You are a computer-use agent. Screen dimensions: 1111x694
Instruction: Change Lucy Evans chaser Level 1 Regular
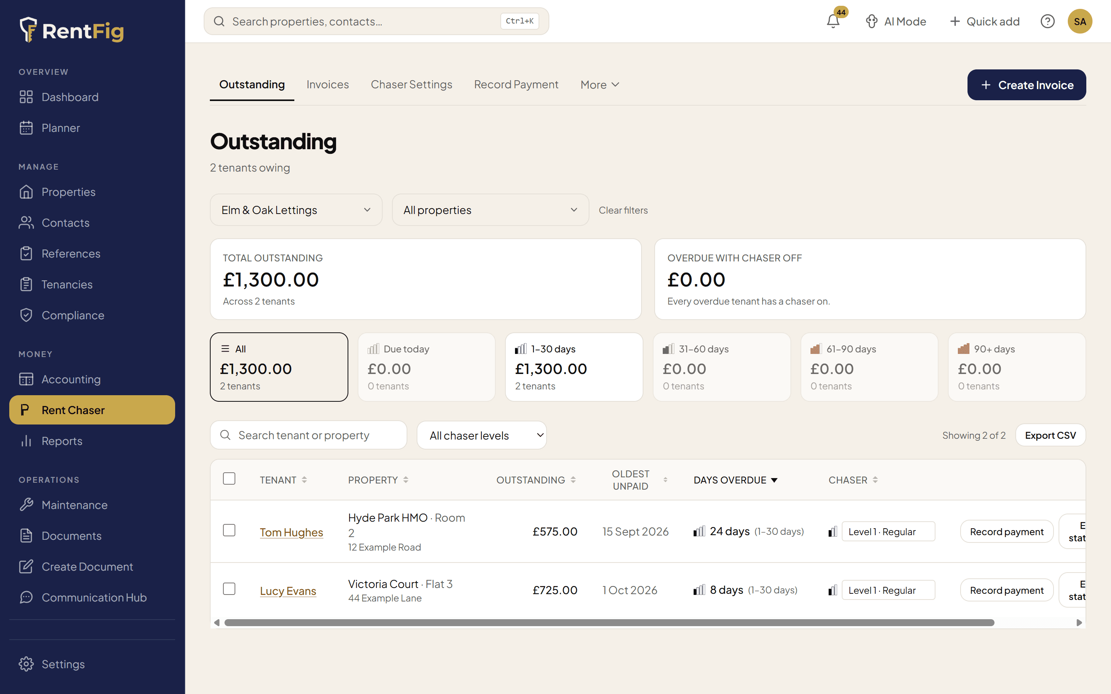(888, 590)
